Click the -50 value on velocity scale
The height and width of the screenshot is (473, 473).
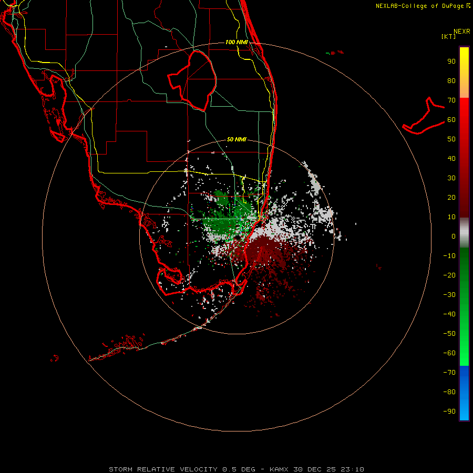pos(449,333)
